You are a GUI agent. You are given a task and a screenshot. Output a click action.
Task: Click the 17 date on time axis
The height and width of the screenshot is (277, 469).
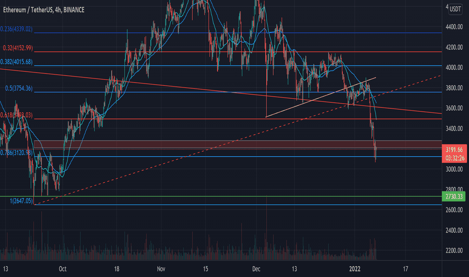coord(405,269)
